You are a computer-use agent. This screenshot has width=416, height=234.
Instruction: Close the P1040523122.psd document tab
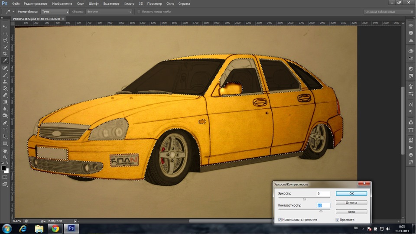click(63, 19)
